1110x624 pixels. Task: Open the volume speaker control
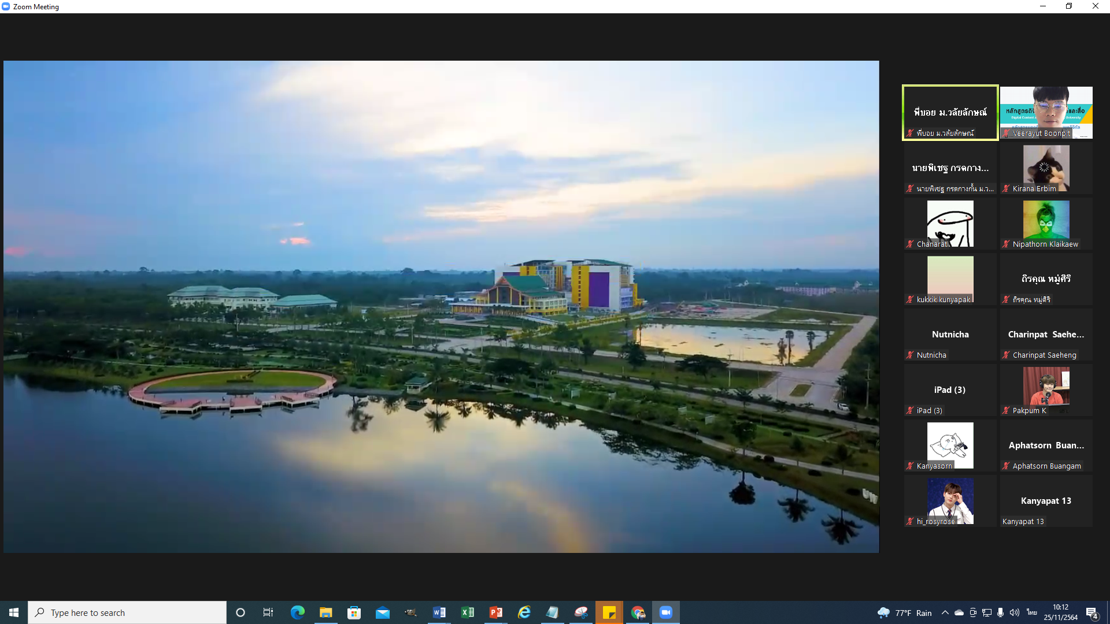(x=1015, y=612)
